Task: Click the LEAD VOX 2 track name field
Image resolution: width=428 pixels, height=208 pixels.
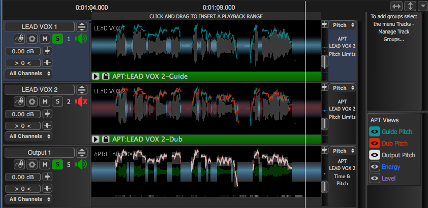Action: click(x=40, y=90)
